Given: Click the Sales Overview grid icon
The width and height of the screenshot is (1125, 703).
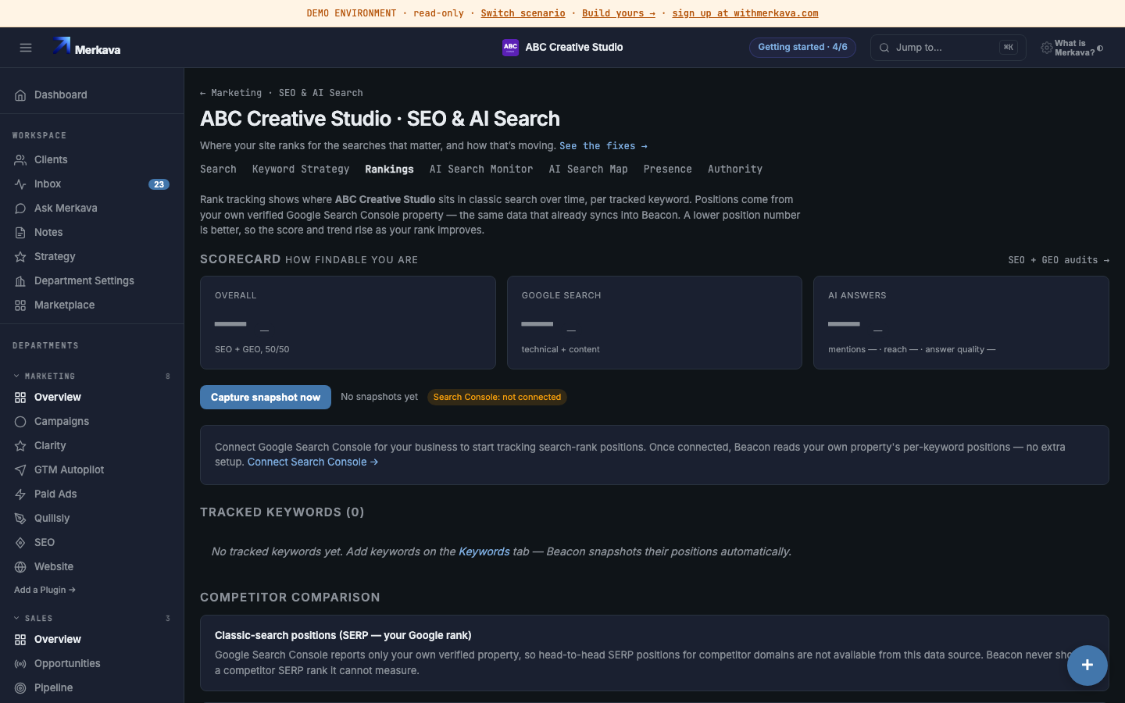Looking at the screenshot, I should (20, 640).
